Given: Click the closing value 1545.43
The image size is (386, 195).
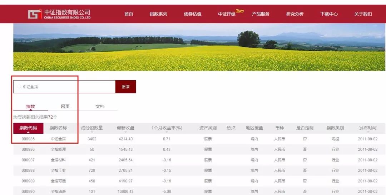Looking at the screenshot, I should tap(125, 149).
